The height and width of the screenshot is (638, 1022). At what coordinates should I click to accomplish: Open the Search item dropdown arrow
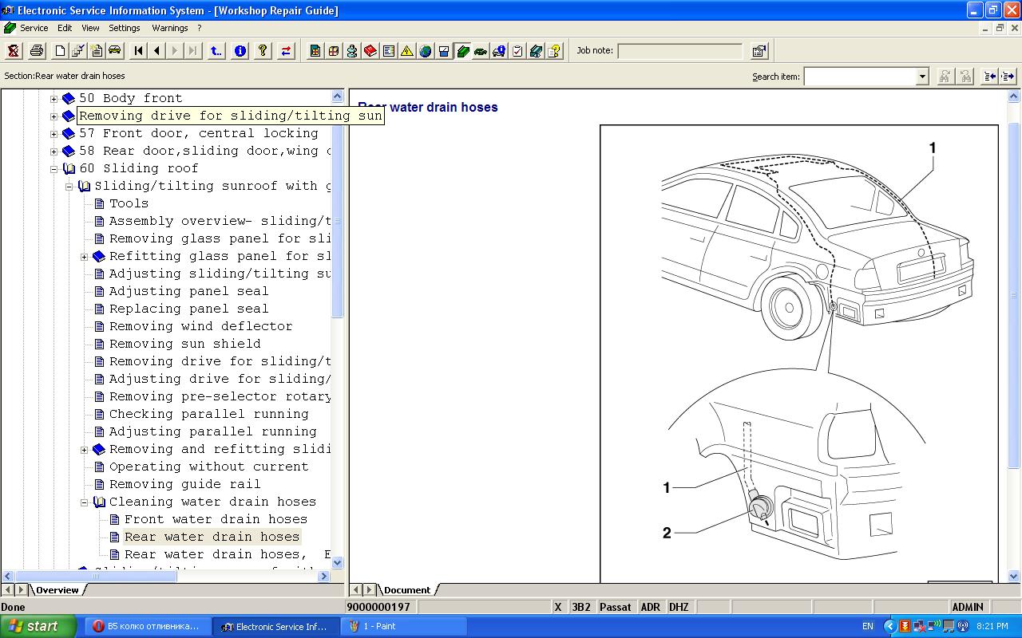tap(922, 77)
